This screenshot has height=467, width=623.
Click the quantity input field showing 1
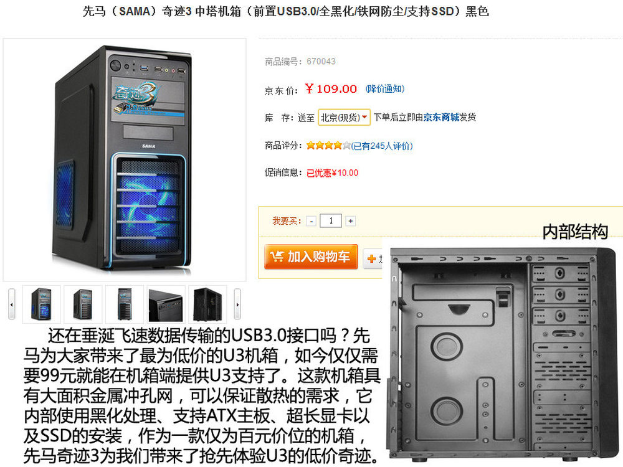point(331,221)
